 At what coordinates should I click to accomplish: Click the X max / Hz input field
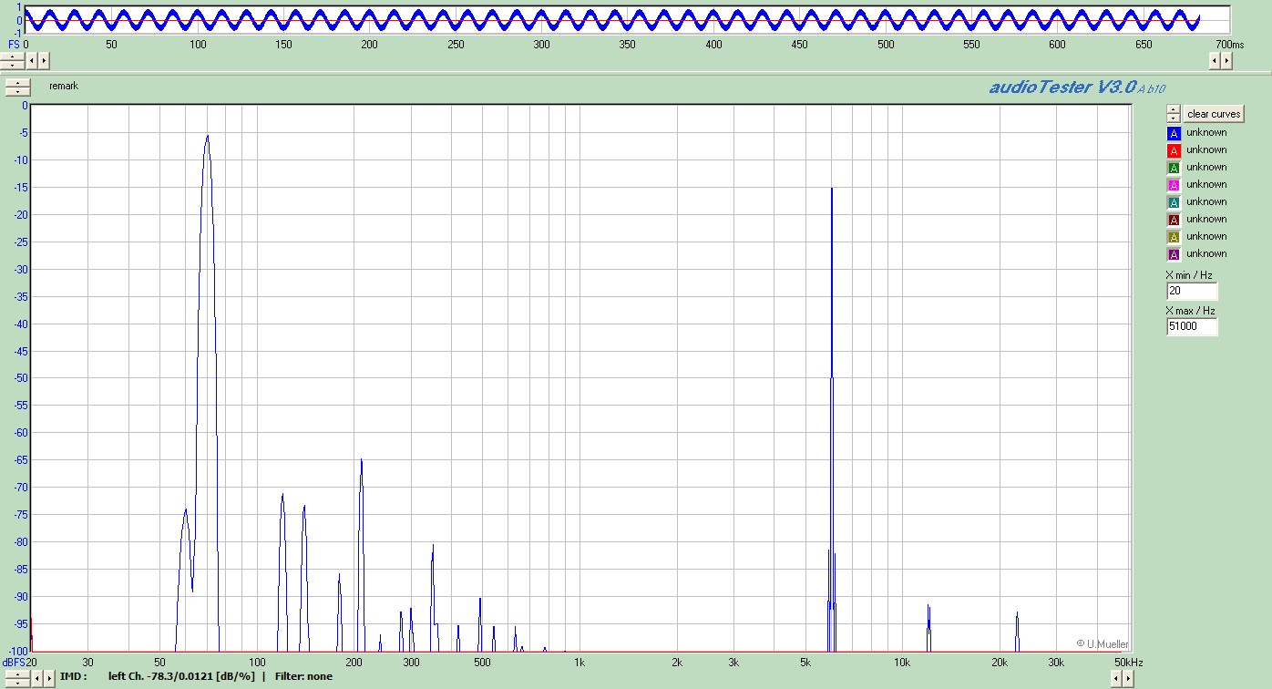tap(1192, 326)
